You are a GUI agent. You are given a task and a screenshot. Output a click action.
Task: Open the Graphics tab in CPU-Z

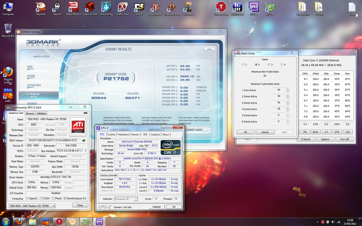point(155,134)
